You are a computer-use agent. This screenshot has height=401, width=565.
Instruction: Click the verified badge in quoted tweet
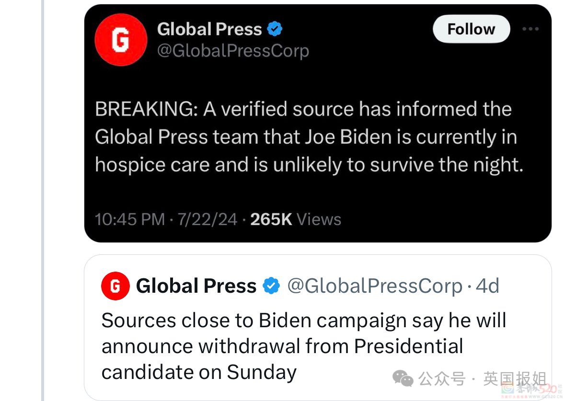[271, 286]
